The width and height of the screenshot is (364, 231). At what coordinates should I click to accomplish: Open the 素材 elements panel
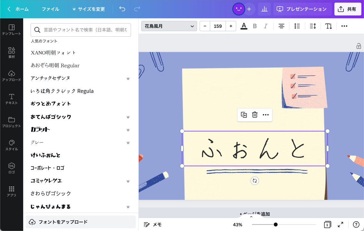(x=11, y=53)
